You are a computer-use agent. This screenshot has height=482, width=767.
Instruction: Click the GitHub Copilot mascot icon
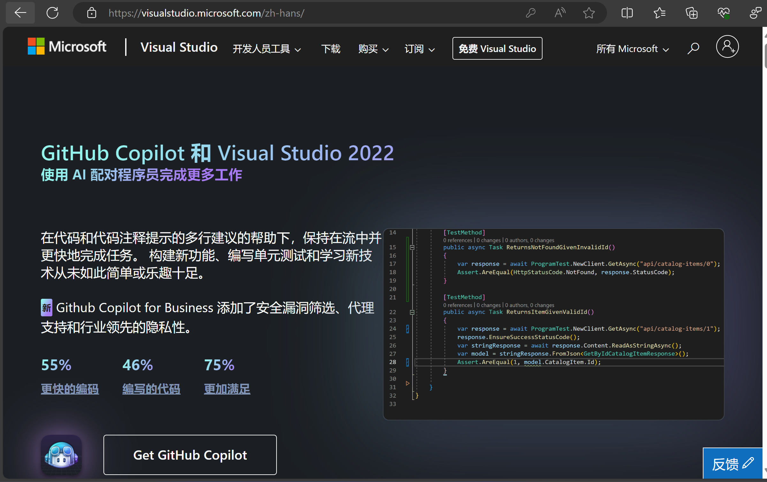pos(61,455)
